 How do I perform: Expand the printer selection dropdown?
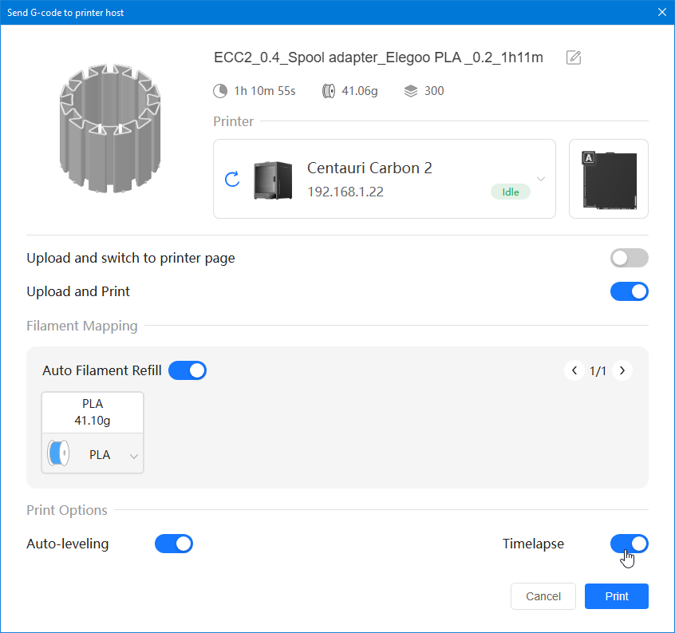pyautogui.click(x=540, y=179)
